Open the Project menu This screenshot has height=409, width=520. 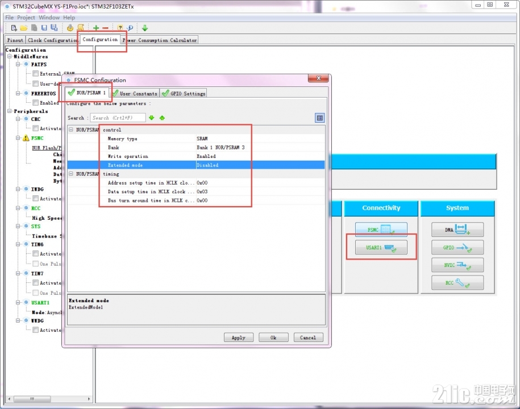click(x=26, y=18)
